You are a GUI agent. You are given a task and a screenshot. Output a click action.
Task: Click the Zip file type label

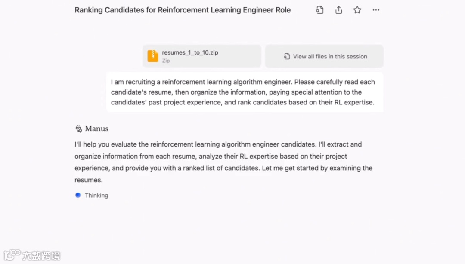(166, 61)
